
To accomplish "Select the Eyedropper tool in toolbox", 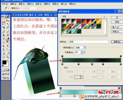I will pos(8,54).
